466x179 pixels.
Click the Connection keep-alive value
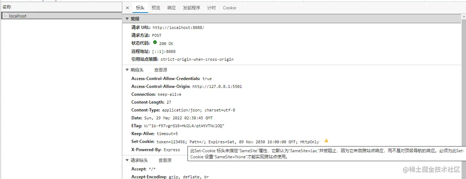pyautogui.click(x=169, y=94)
